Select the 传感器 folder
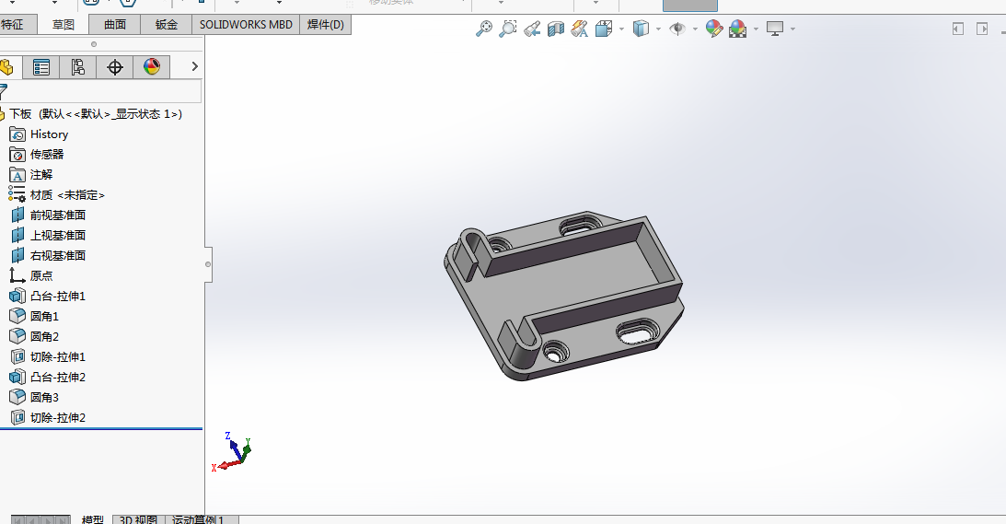 [x=47, y=154]
